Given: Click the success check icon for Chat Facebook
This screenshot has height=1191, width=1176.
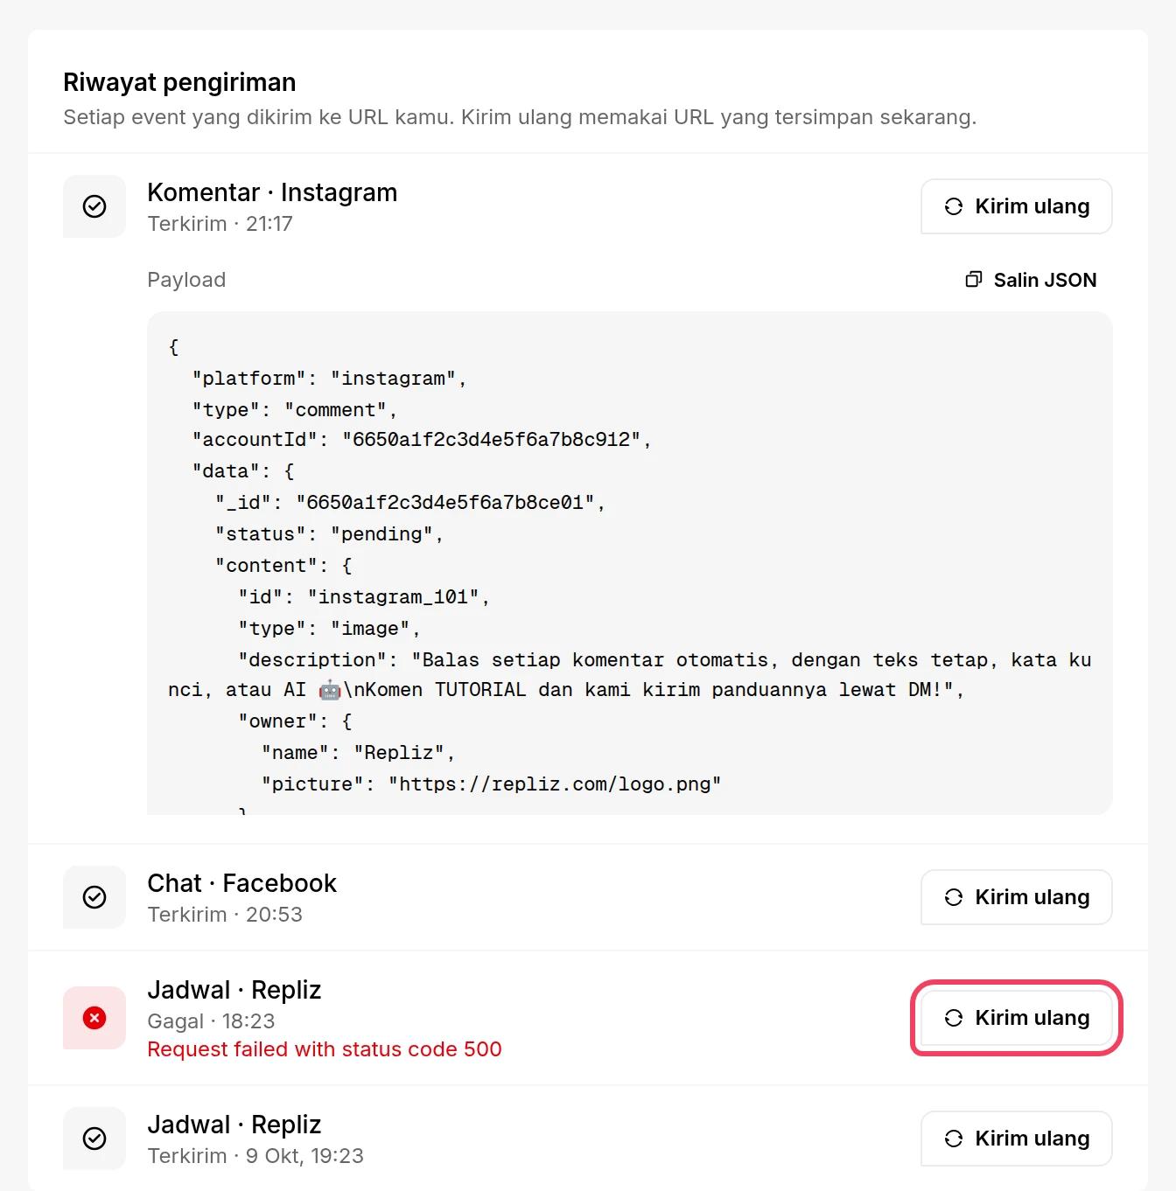Looking at the screenshot, I should click(94, 897).
